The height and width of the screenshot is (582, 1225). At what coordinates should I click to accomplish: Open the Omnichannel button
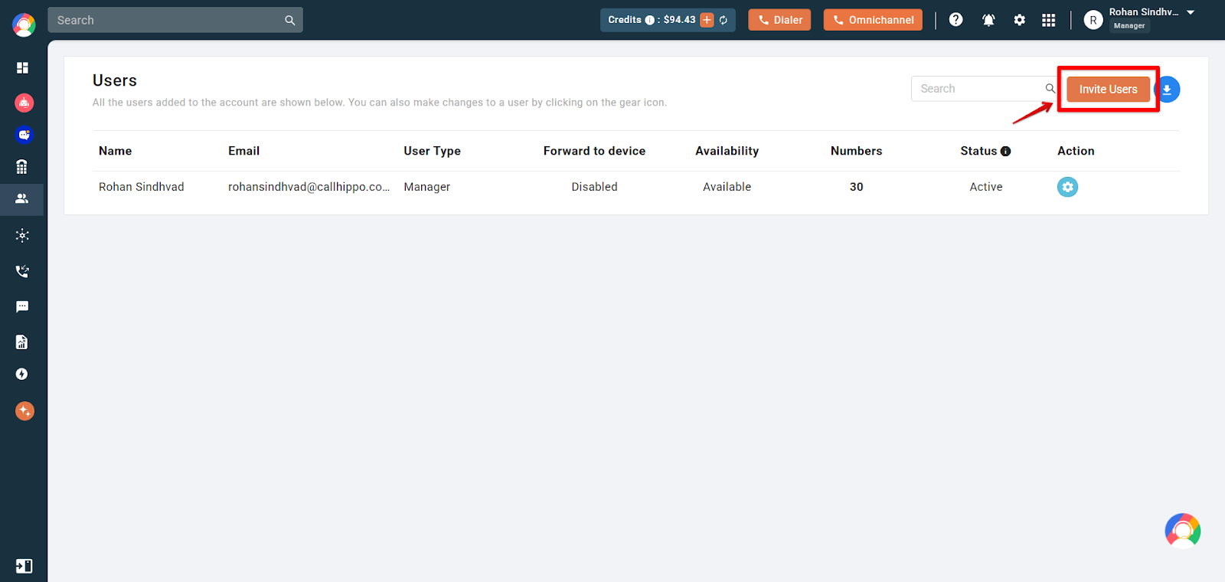873,20
